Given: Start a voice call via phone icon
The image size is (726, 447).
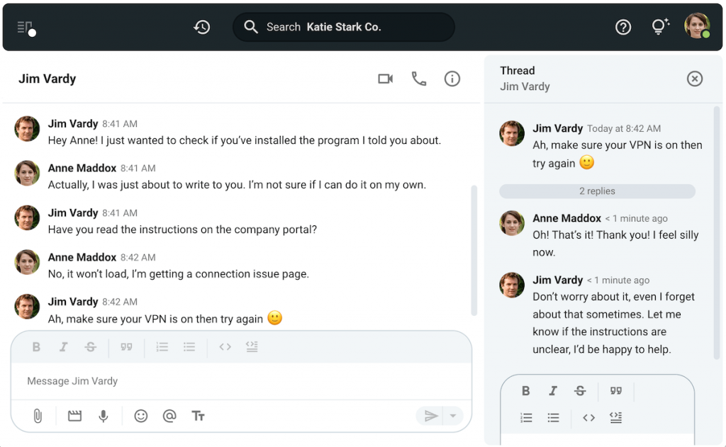Looking at the screenshot, I should point(419,79).
